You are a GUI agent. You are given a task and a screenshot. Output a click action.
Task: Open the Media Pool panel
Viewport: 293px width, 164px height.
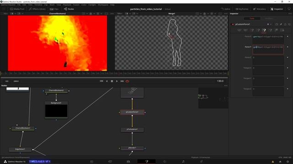click(x=17, y=9)
